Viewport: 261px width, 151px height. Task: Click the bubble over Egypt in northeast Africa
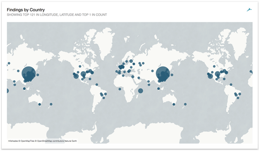tap(133, 77)
